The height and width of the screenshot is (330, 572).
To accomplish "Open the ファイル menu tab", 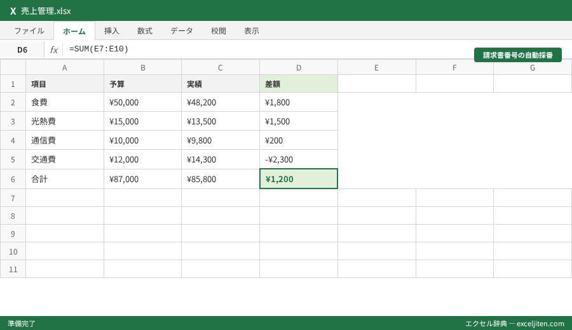I will pos(29,31).
